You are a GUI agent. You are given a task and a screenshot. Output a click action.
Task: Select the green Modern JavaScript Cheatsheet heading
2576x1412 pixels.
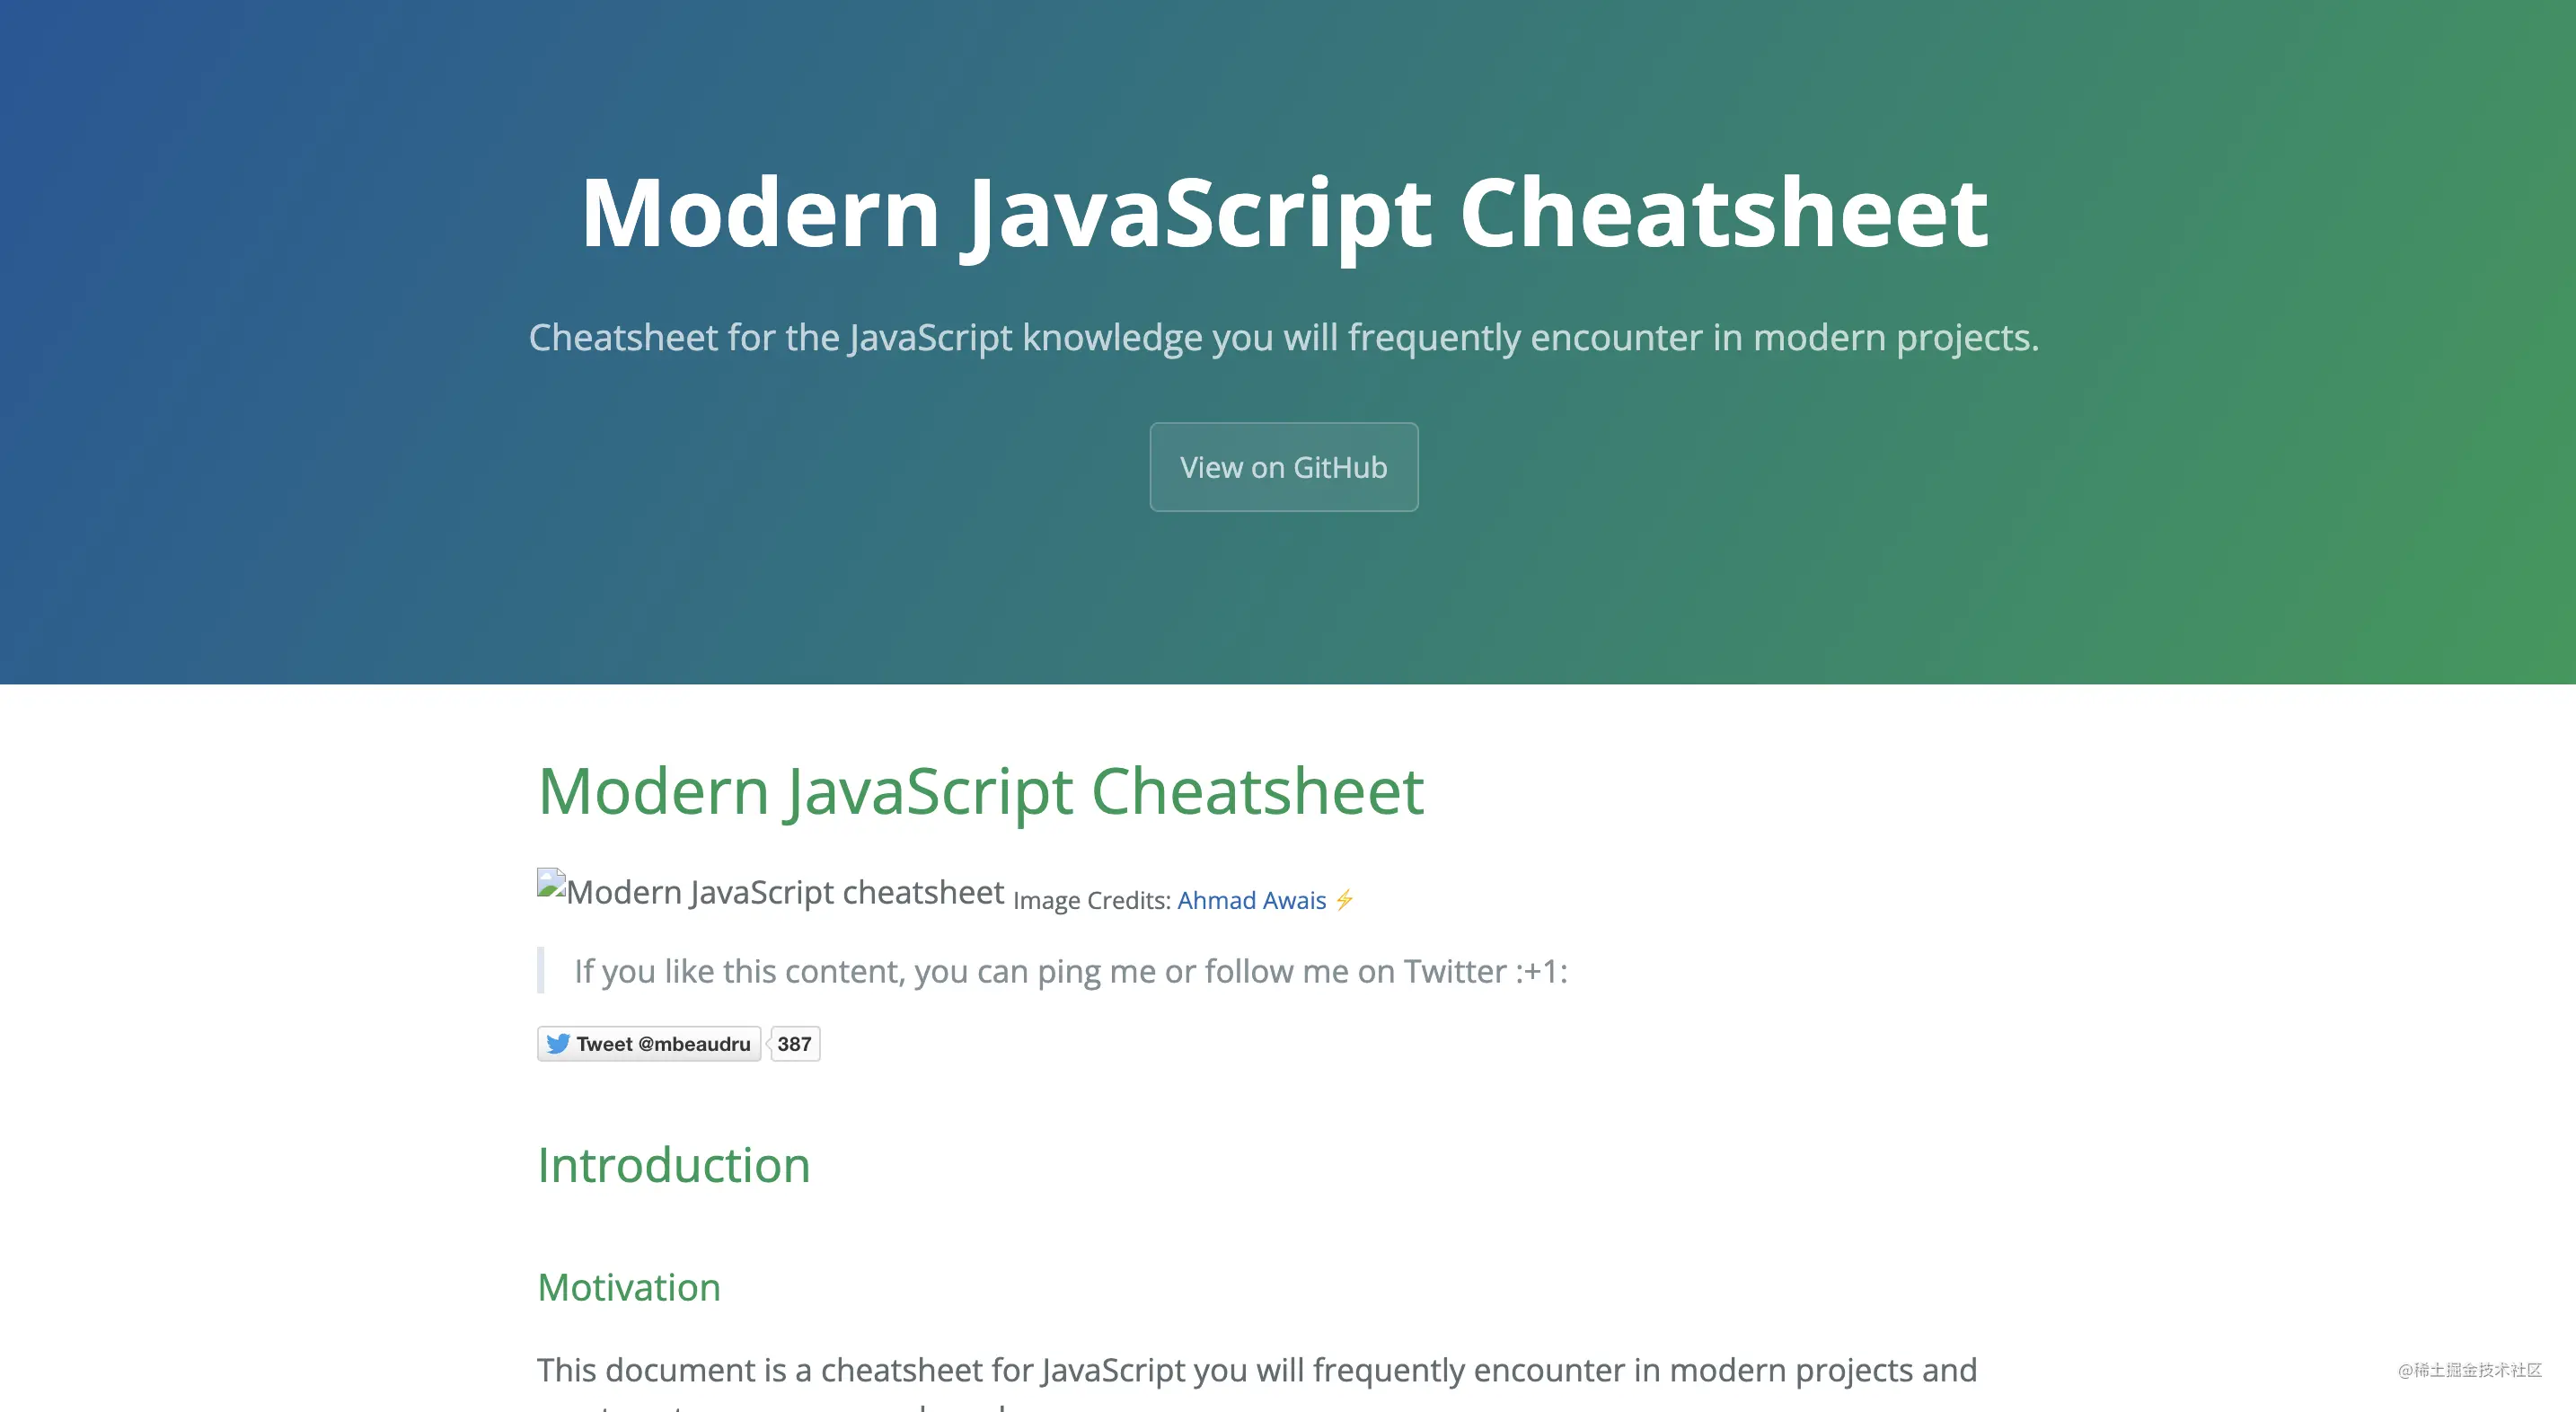click(981, 791)
